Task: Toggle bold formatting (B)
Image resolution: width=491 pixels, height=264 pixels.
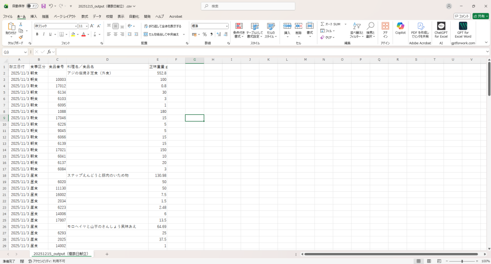Action: point(36,34)
